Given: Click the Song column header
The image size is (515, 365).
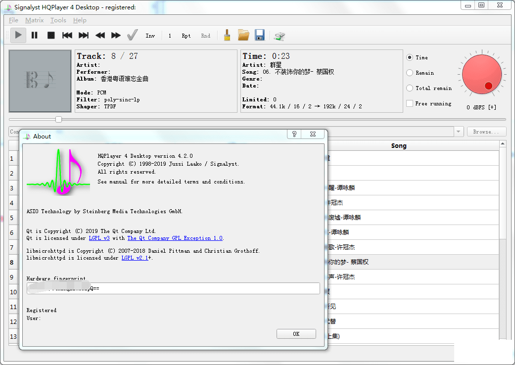Looking at the screenshot, I should (399, 146).
